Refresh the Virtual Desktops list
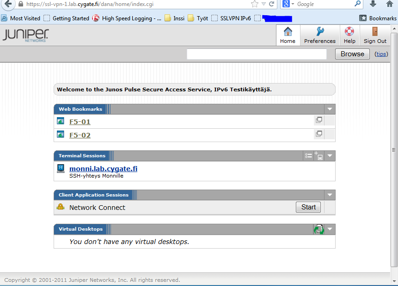This screenshot has height=286, width=398. pyautogui.click(x=319, y=229)
